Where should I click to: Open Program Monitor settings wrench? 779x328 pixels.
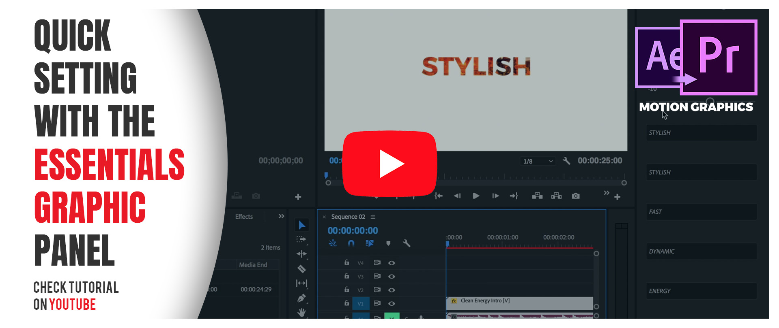(x=566, y=161)
